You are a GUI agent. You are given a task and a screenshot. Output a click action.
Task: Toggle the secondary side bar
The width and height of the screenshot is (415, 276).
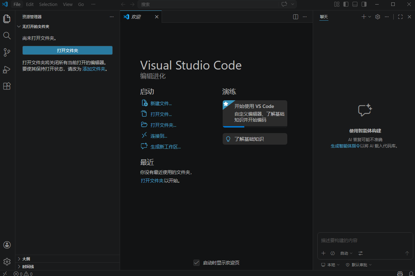coord(364,4)
